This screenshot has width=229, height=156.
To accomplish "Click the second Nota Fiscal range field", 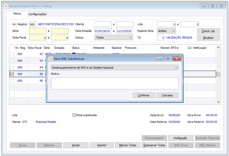I will [x=60, y=37].
